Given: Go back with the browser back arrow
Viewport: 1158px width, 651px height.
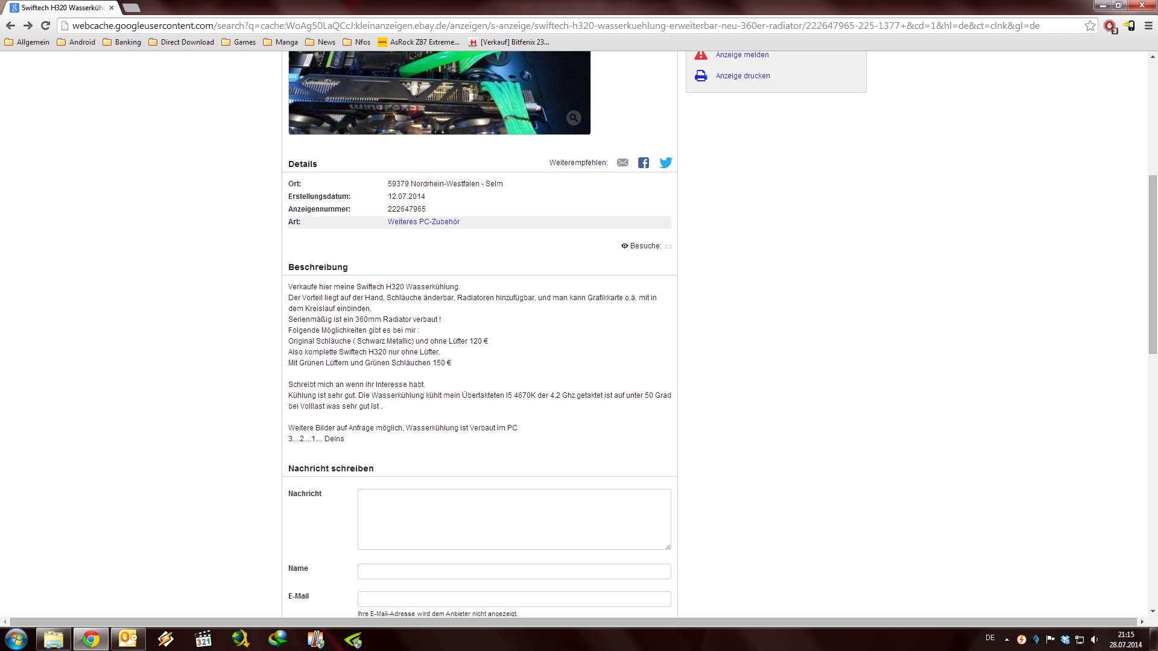Looking at the screenshot, I should [10, 26].
